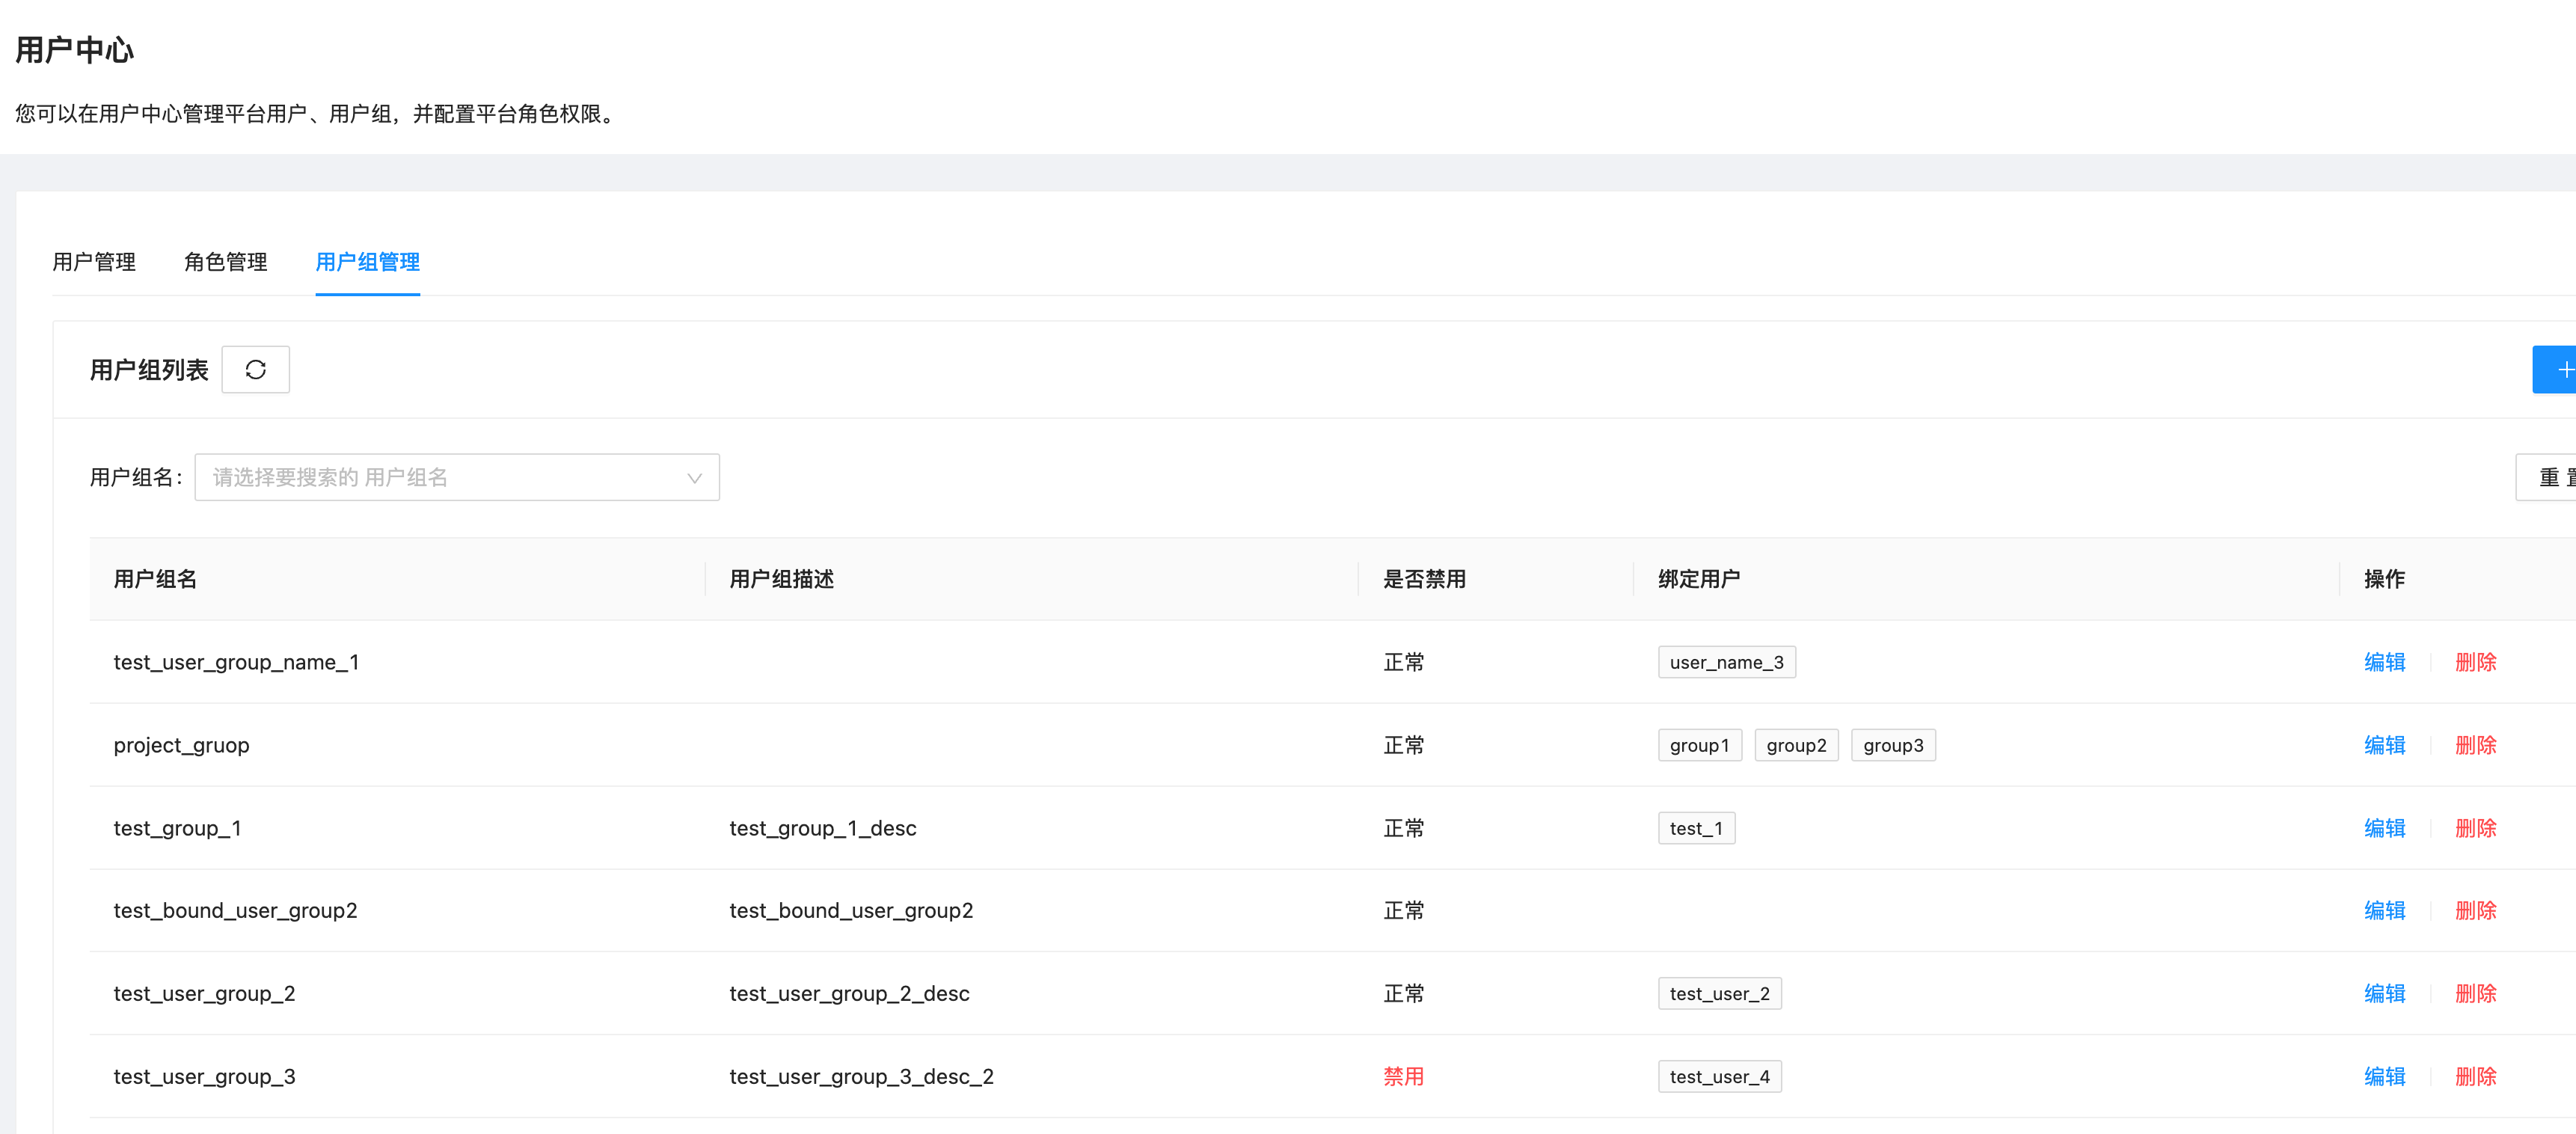Screen dimensions: 2576x1134
Task: Click the 禁用 status of test_user_group_3
Action: tap(1404, 1076)
